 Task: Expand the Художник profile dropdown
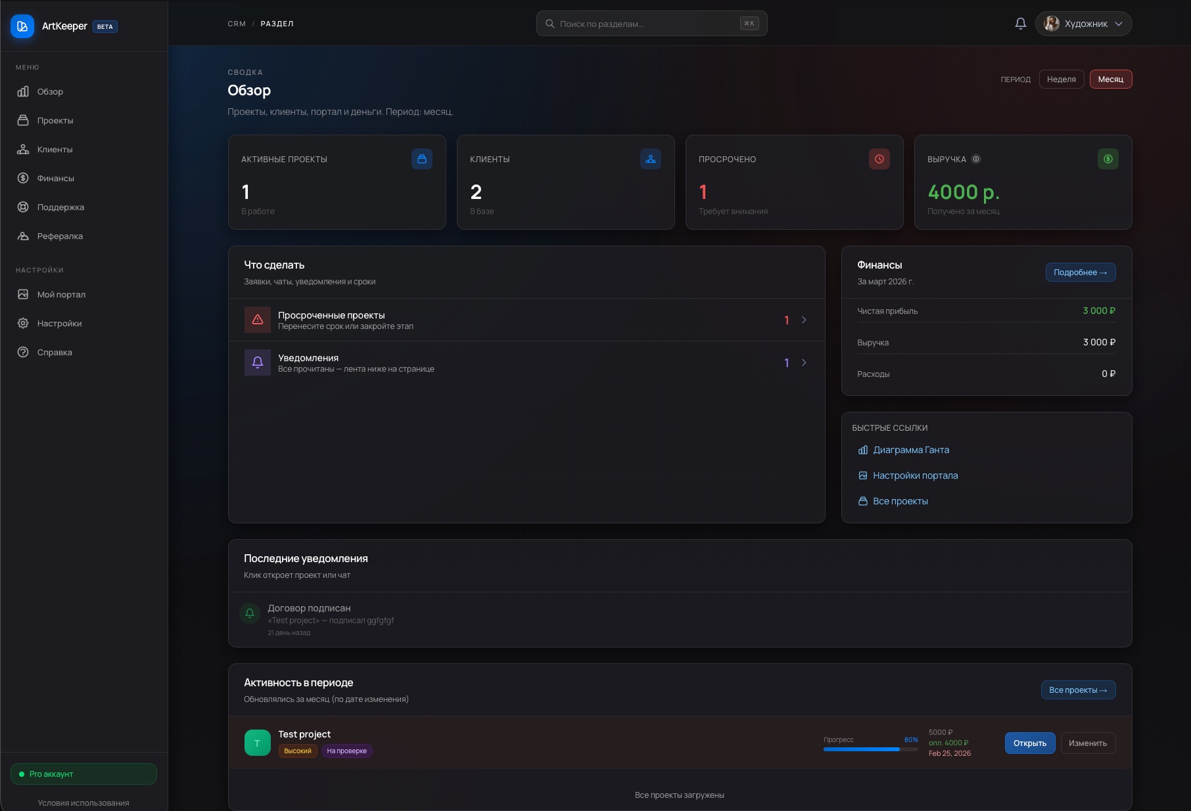coord(1083,23)
